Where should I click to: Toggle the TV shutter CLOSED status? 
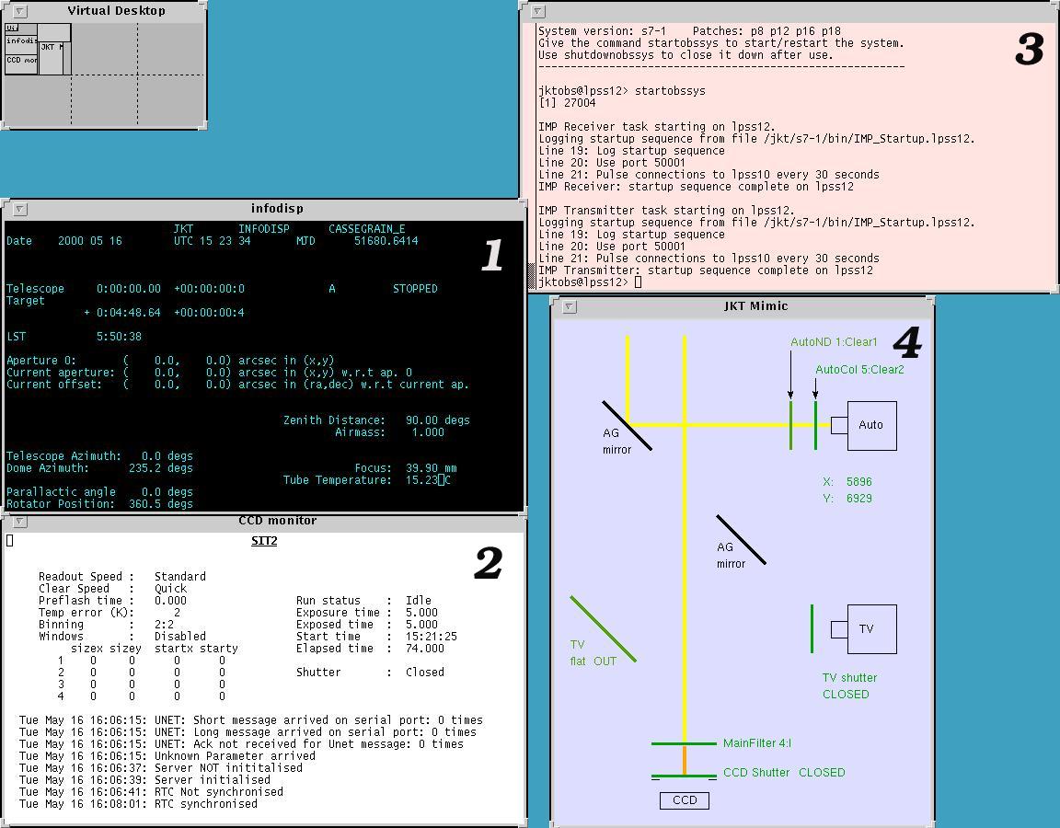coord(848,686)
